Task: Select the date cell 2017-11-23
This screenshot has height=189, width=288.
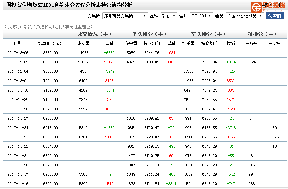Action: coord(18,137)
